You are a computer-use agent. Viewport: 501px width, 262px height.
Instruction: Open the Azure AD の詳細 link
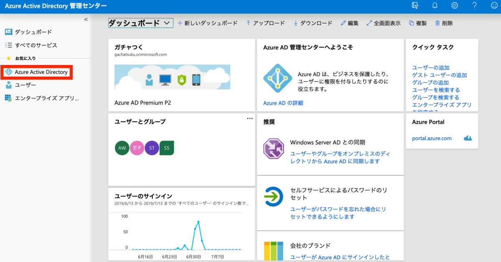pos(283,103)
